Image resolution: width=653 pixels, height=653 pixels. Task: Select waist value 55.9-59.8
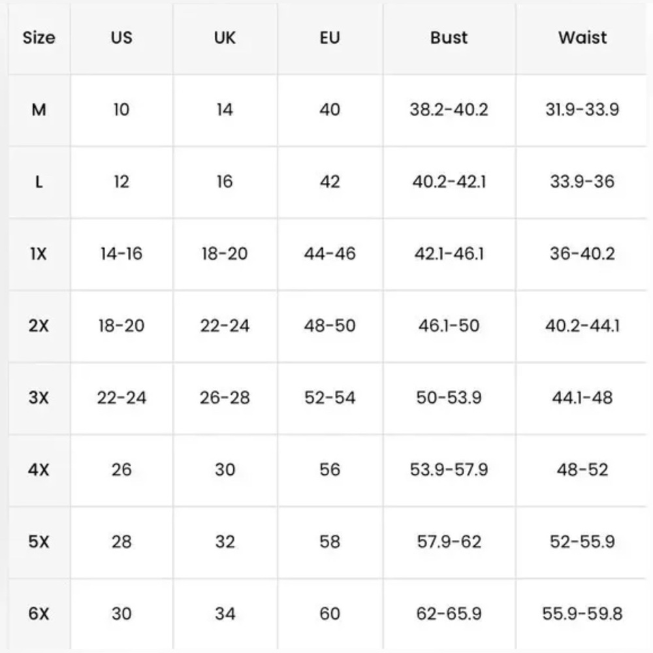click(x=582, y=614)
